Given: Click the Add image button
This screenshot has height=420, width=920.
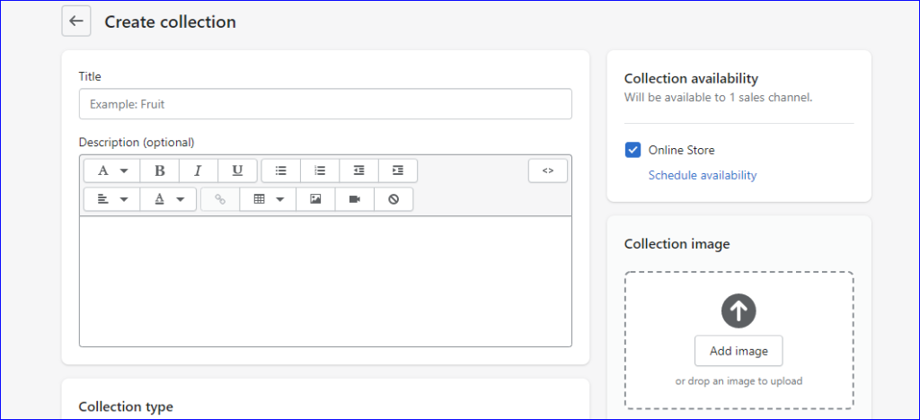Looking at the screenshot, I should click(739, 351).
